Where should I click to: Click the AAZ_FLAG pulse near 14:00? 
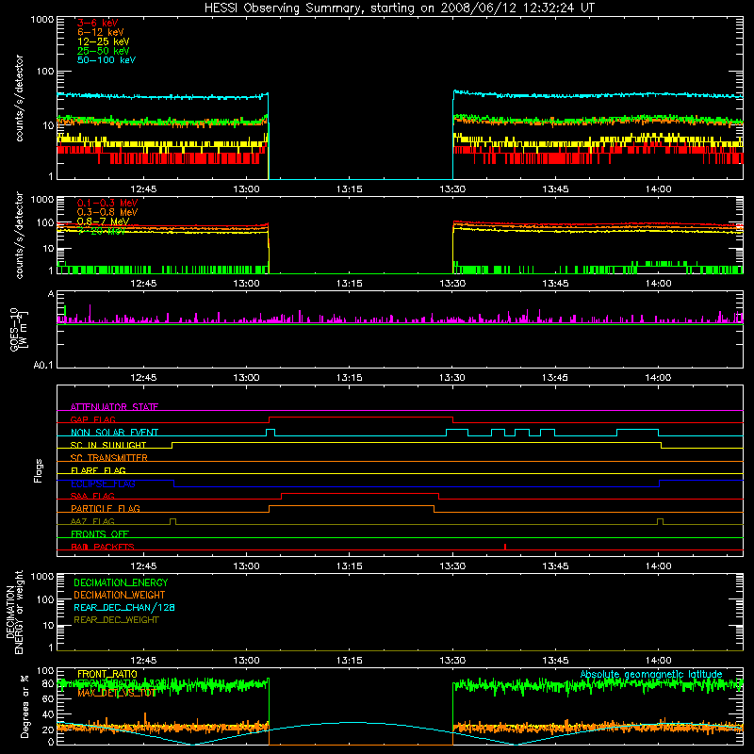tap(661, 521)
